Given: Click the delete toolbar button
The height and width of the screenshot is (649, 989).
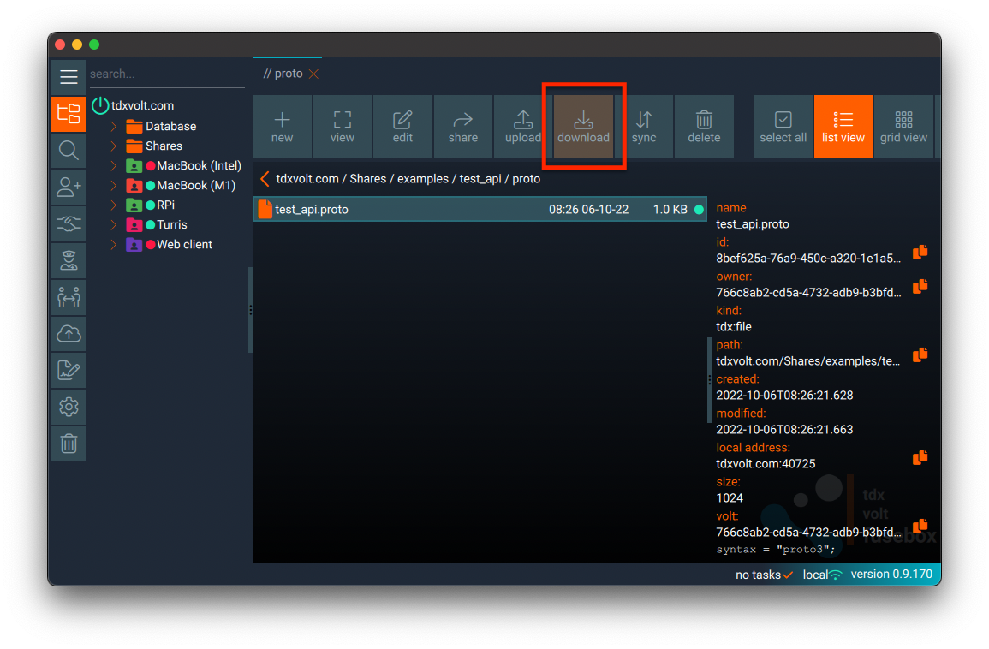Looking at the screenshot, I should point(704,127).
